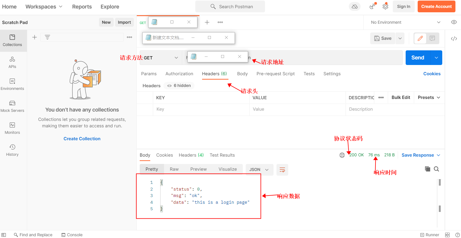Image resolution: width=461 pixels, height=238 pixels.
Task: Click the collections filter field
Action: 82,37
